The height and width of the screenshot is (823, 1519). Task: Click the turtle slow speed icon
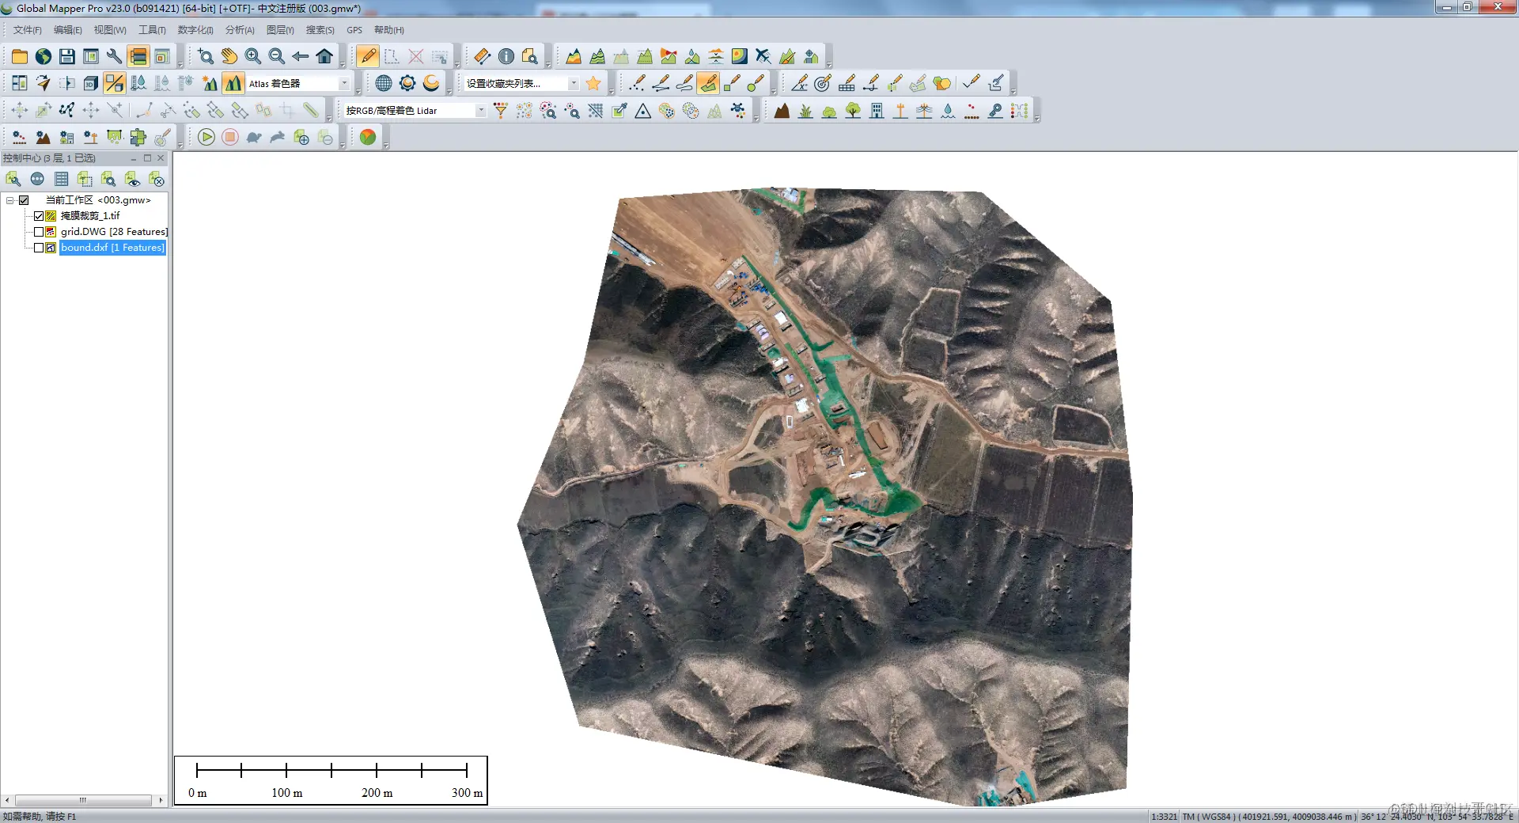tap(254, 138)
